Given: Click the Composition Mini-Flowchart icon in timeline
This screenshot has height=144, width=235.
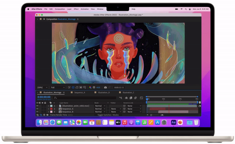Looking at the screenshot, I should pyautogui.click(x=120, y=98).
